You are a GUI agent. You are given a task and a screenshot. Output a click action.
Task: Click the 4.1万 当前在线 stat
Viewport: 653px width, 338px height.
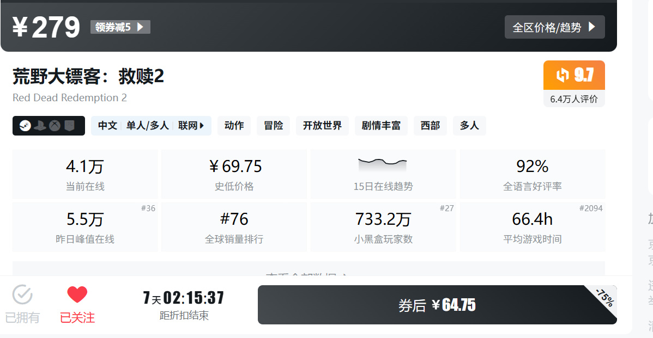(x=85, y=174)
